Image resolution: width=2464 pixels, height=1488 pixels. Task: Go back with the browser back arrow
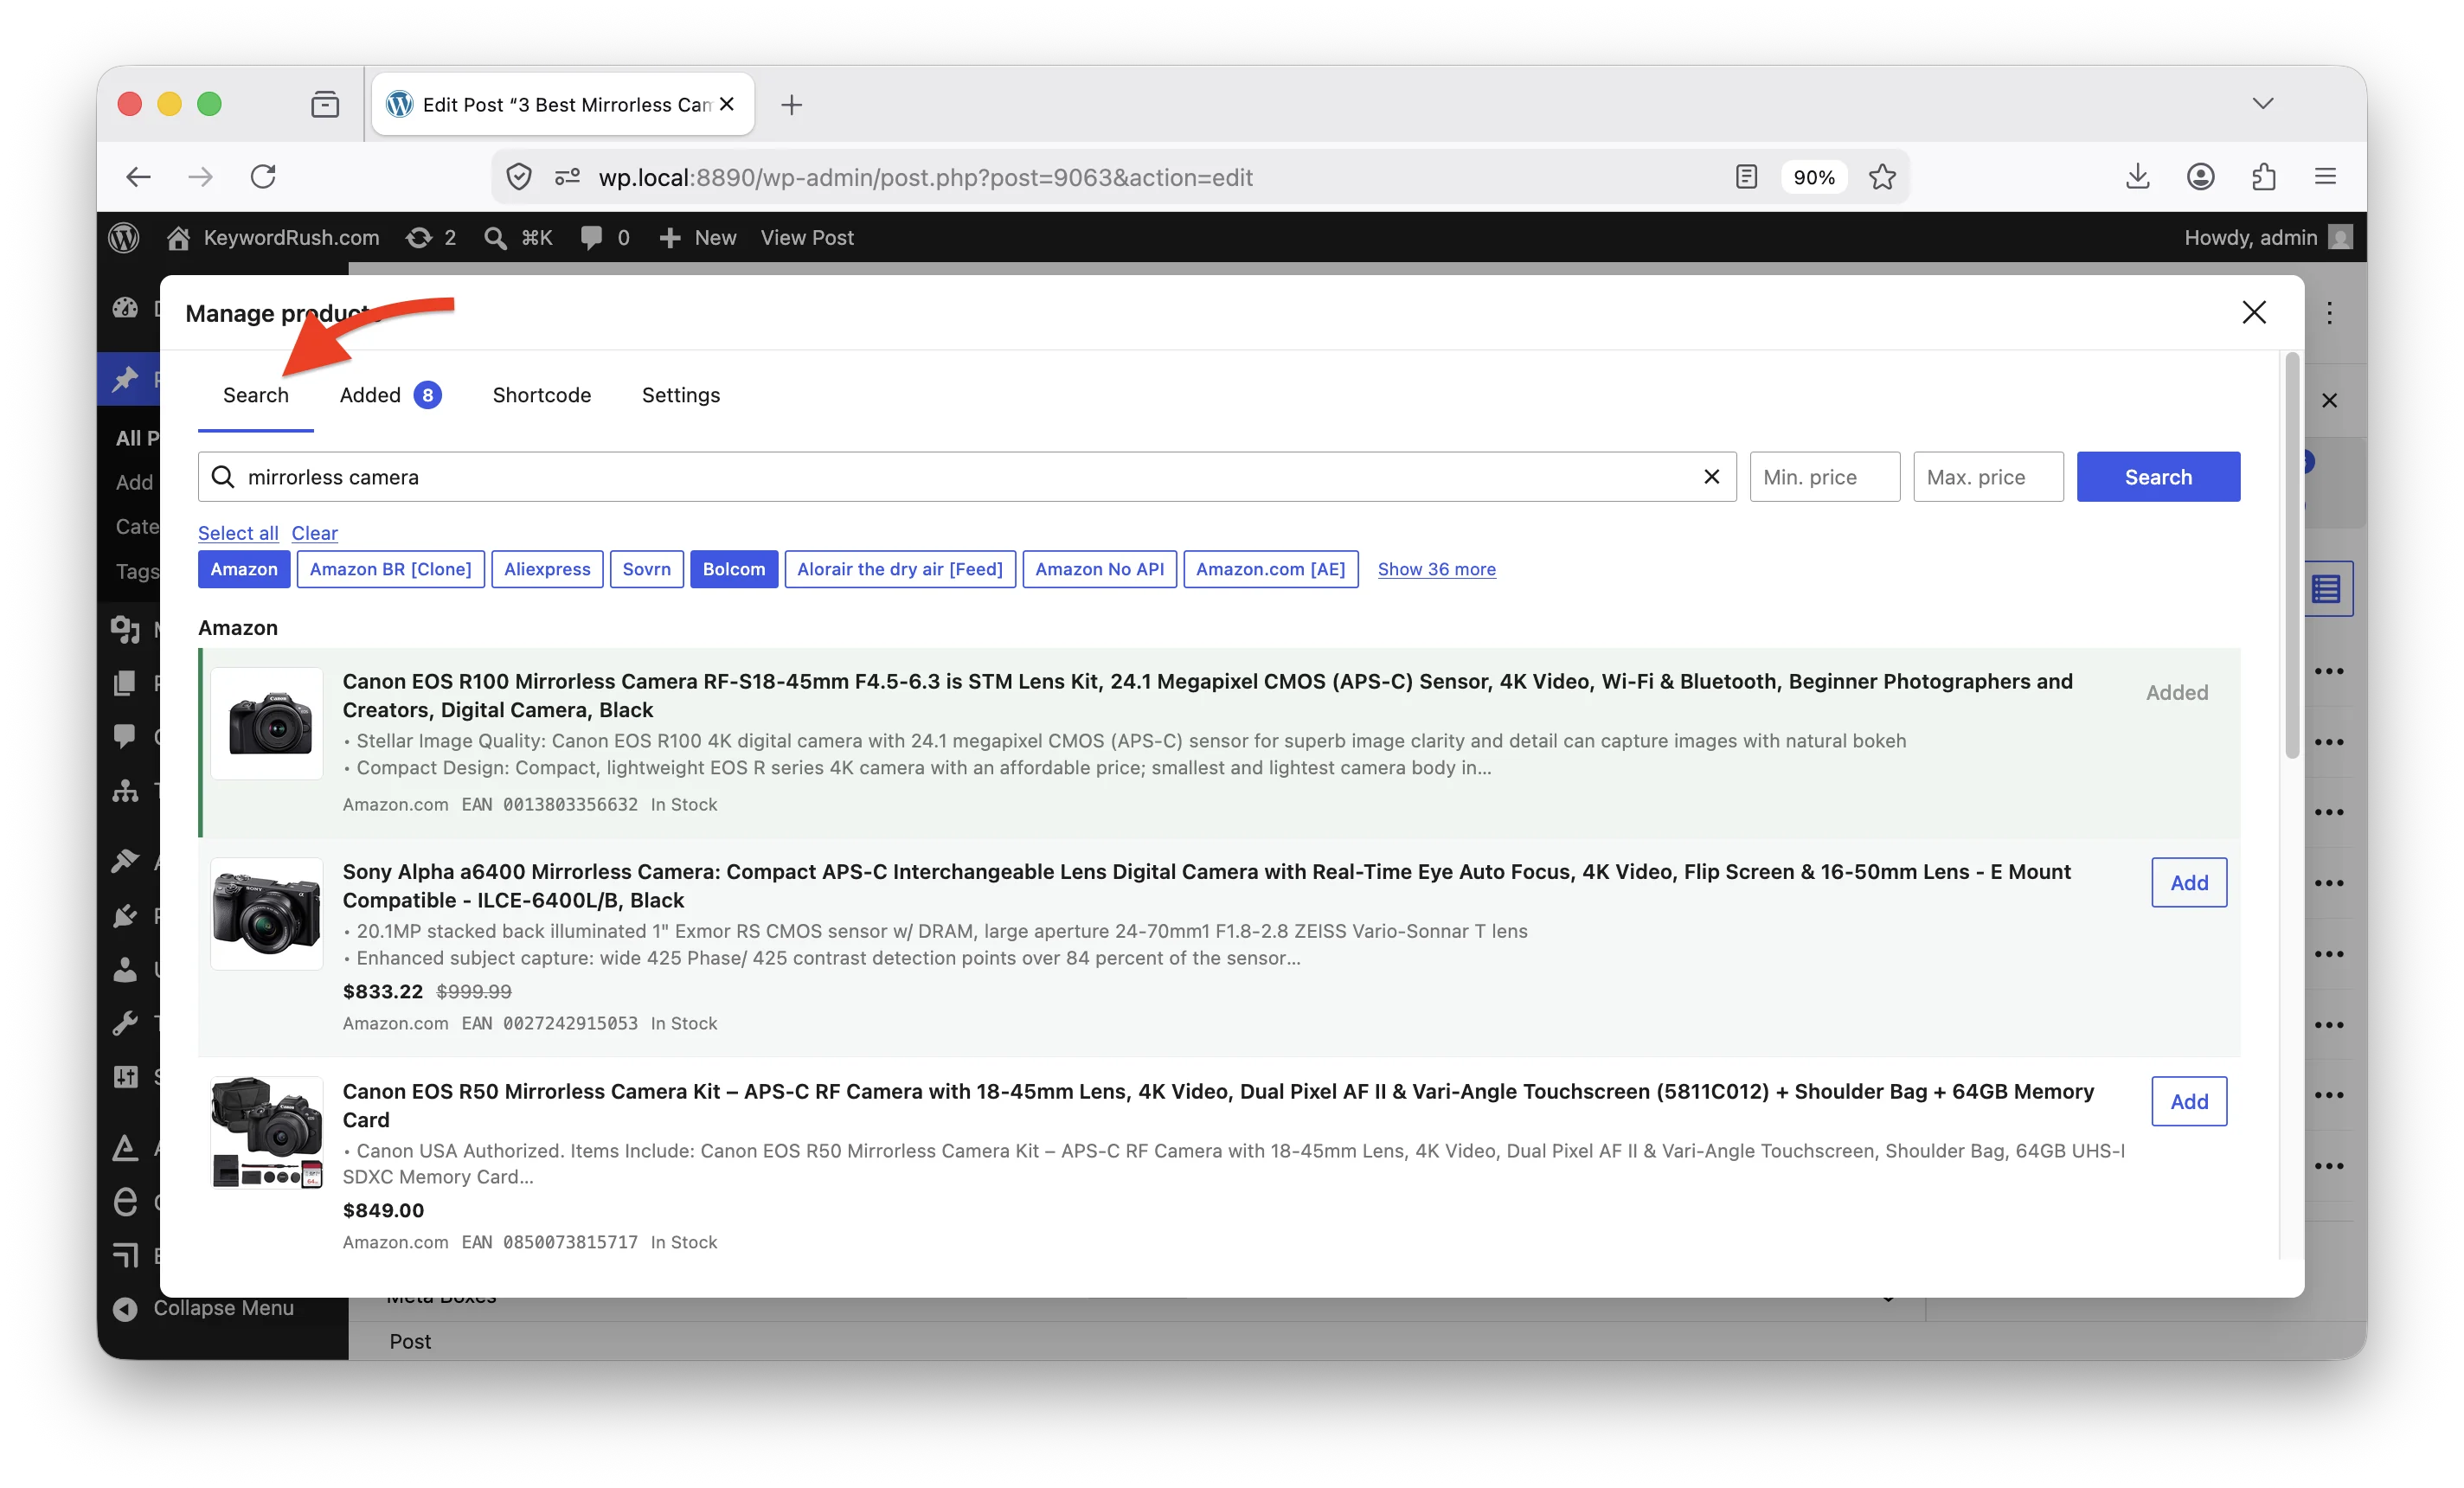[139, 177]
